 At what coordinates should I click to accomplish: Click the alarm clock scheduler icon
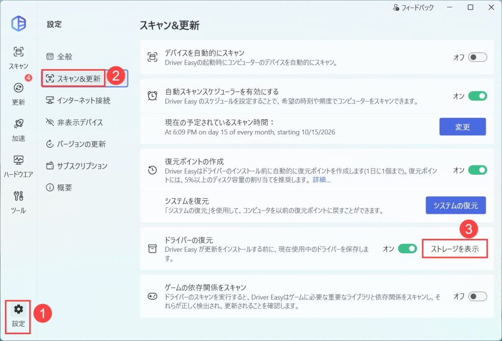pos(152,96)
